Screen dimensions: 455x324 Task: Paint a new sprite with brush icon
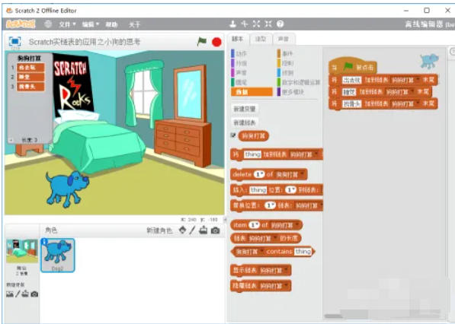point(192,230)
